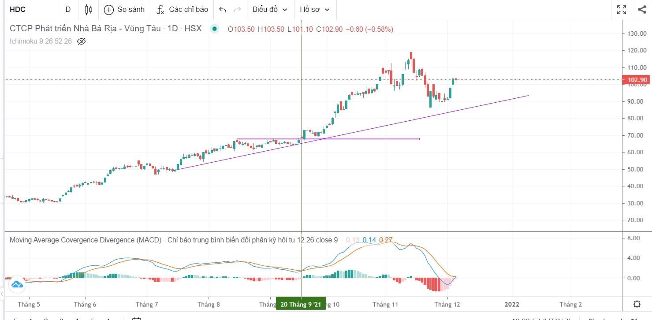652x320 pixels.
Task: Click the −0.60 (−0.58%) change value
Action: [x=369, y=29]
